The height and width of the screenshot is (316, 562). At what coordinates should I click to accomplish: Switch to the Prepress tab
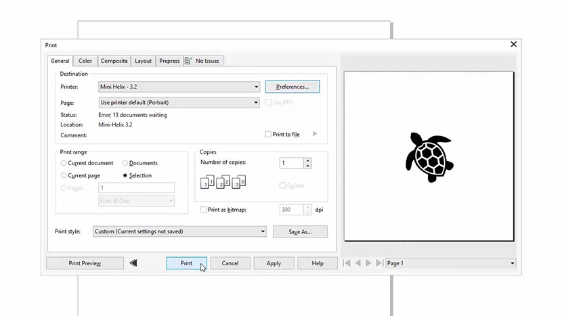[169, 61]
